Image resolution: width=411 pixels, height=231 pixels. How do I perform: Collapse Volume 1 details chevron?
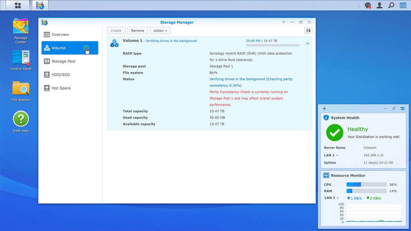[x=308, y=43]
